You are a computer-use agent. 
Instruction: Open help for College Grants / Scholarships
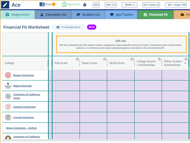point(159,59)
